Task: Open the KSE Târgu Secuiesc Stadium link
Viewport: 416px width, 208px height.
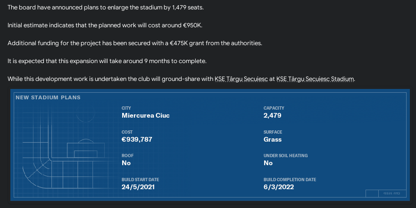Action: pyautogui.click(x=315, y=79)
